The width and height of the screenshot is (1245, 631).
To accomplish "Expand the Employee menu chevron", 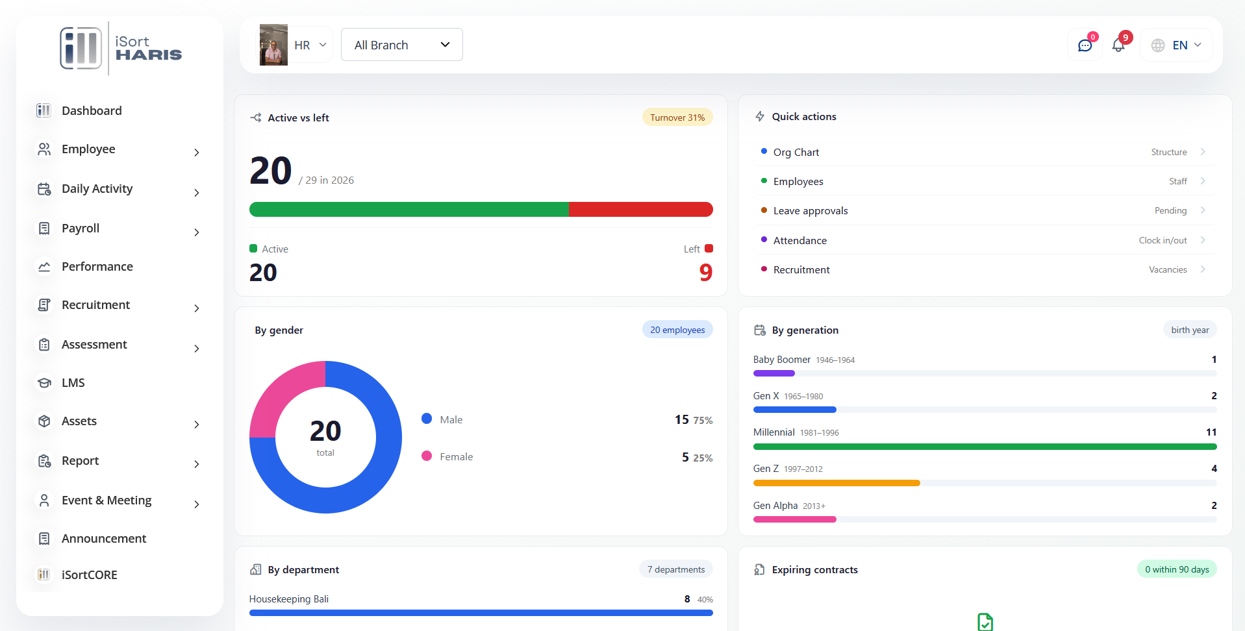I will (197, 153).
